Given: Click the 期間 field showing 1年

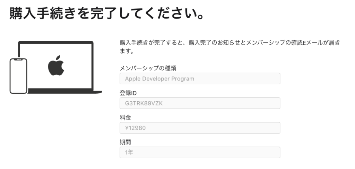Looking at the screenshot, I should point(200,152).
